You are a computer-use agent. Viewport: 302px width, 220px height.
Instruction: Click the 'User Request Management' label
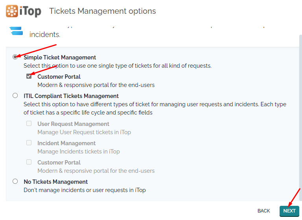pyautogui.click(x=73, y=124)
